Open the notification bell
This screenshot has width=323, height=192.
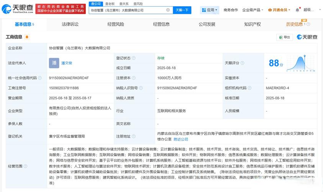297,10
